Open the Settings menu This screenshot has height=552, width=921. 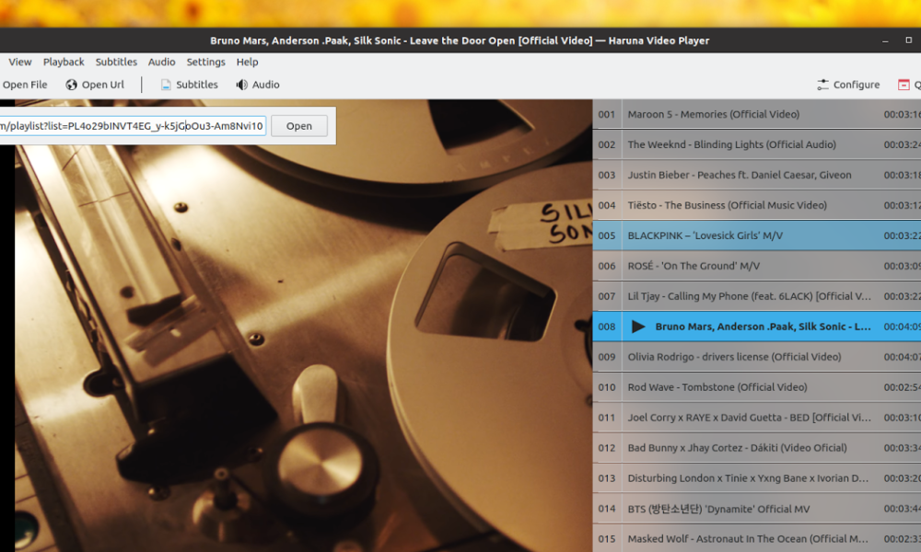click(205, 62)
